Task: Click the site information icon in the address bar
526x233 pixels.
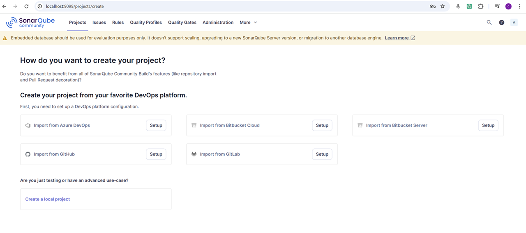Action: [x=40, y=7]
